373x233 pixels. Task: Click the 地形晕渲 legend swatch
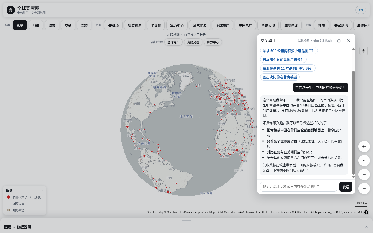click(x=9, y=210)
